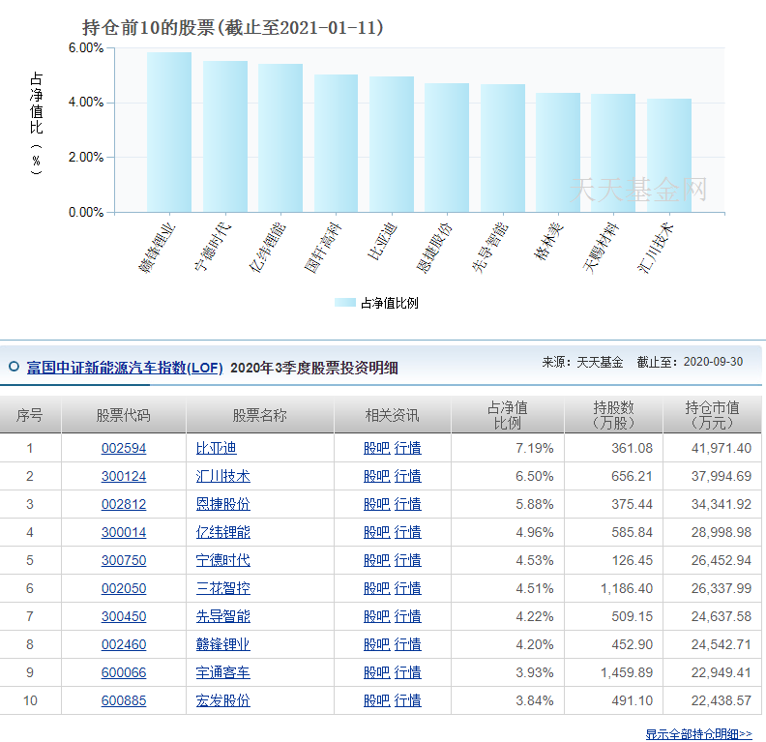766x742 pixels.
Task: Click the 占净值比例 column header
Action: [508, 415]
